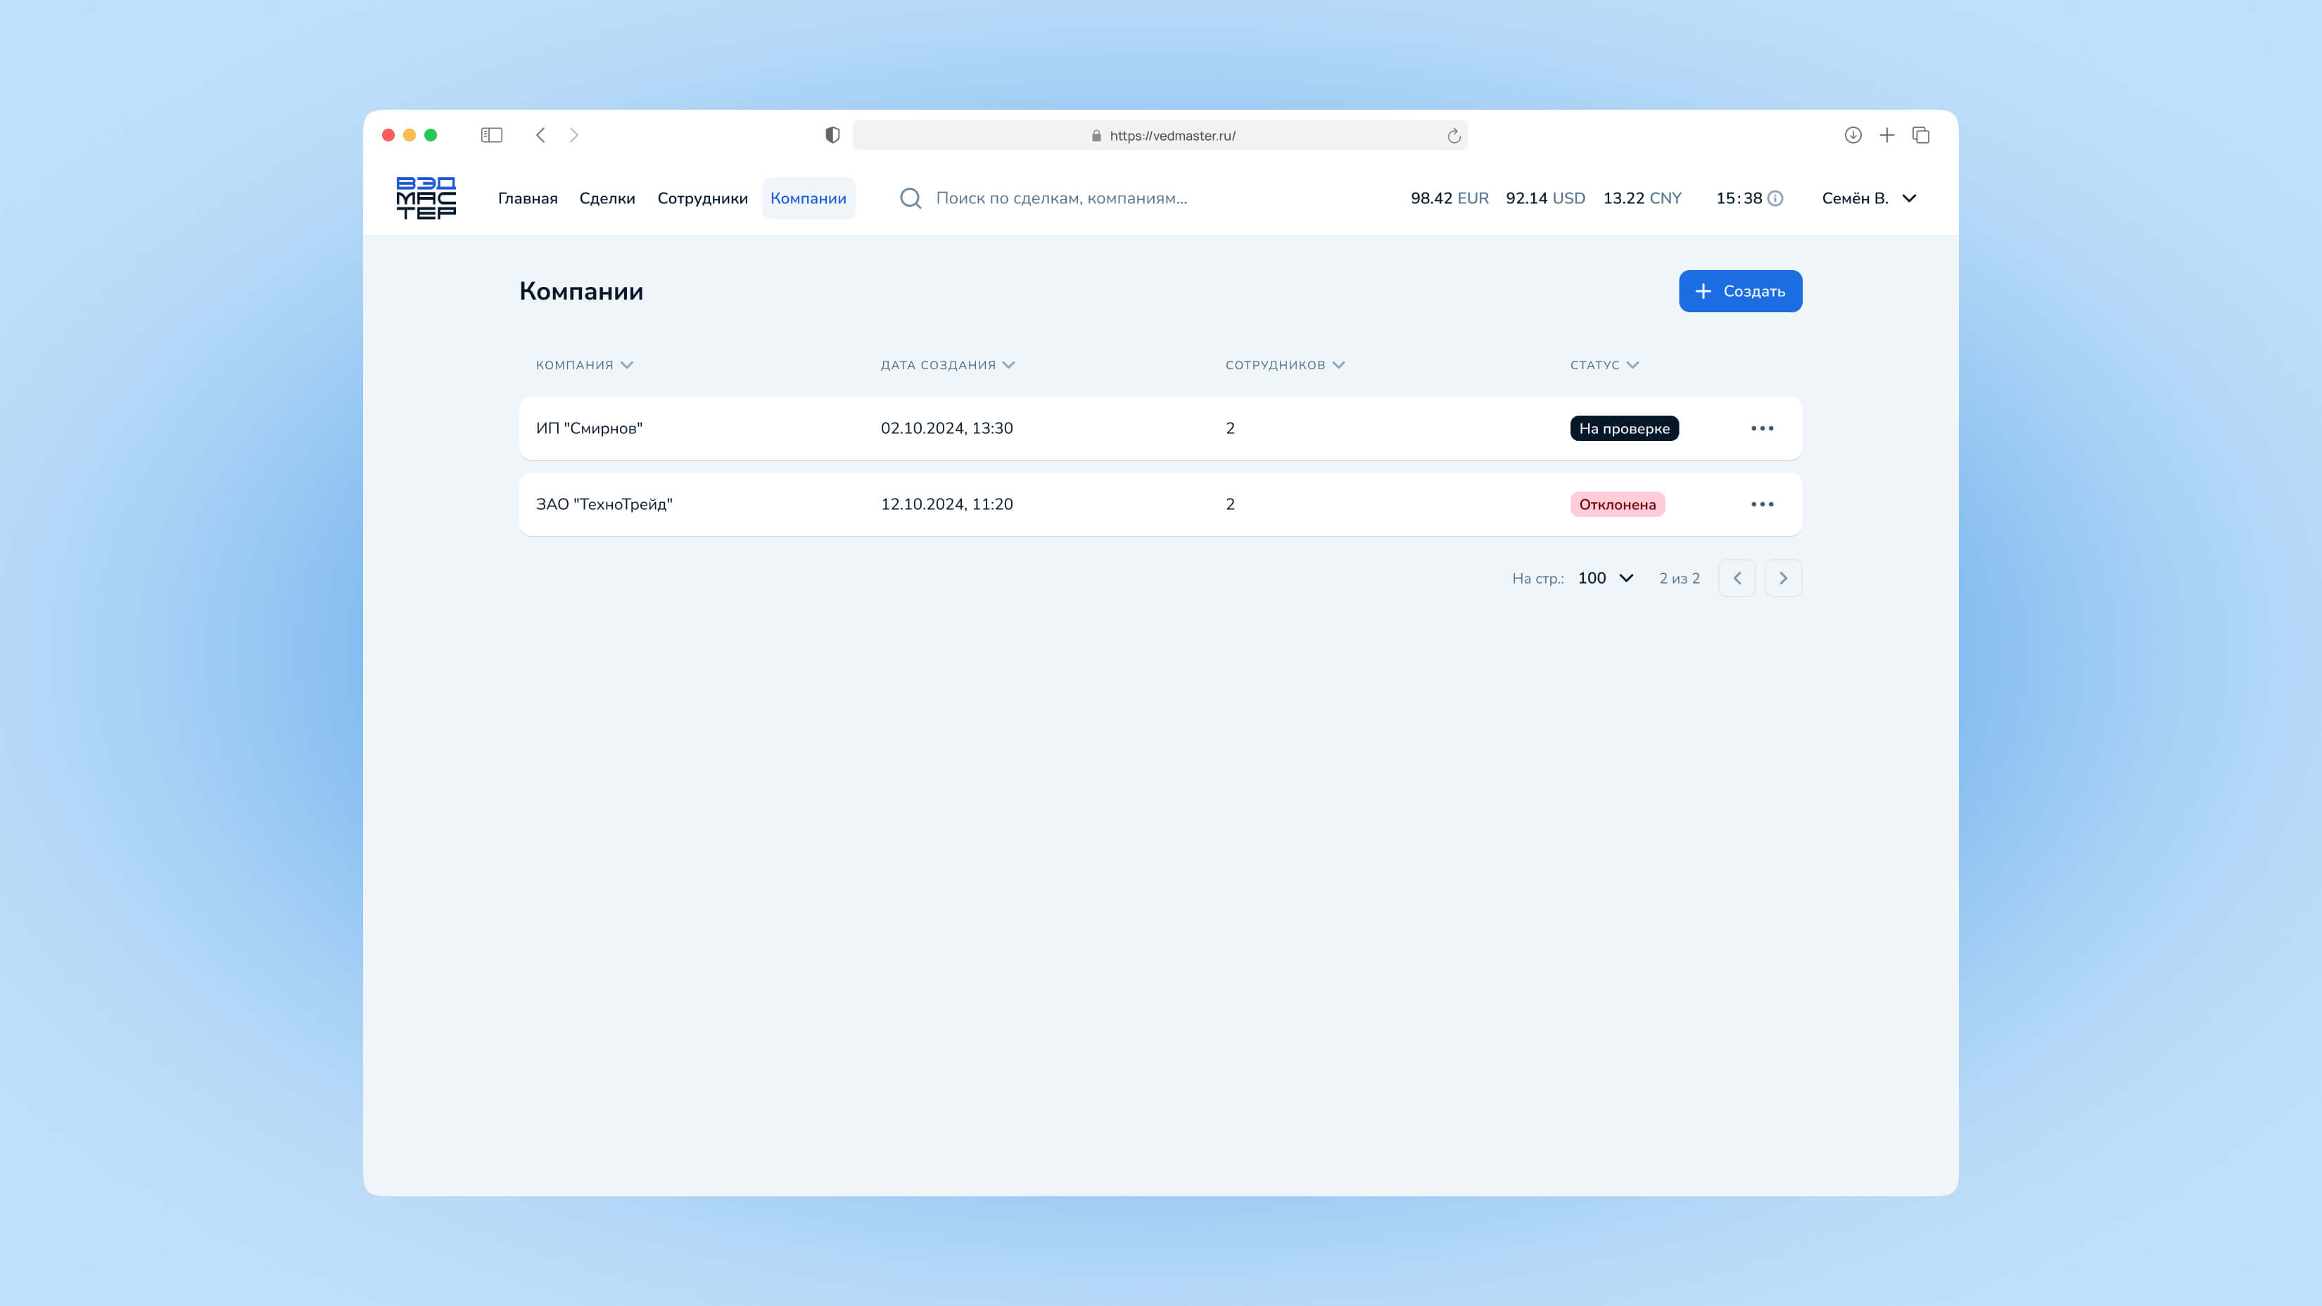The height and width of the screenshot is (1306, 2322).
Task: Open the tab overview icon
Action: click(x=1921, y=135)
